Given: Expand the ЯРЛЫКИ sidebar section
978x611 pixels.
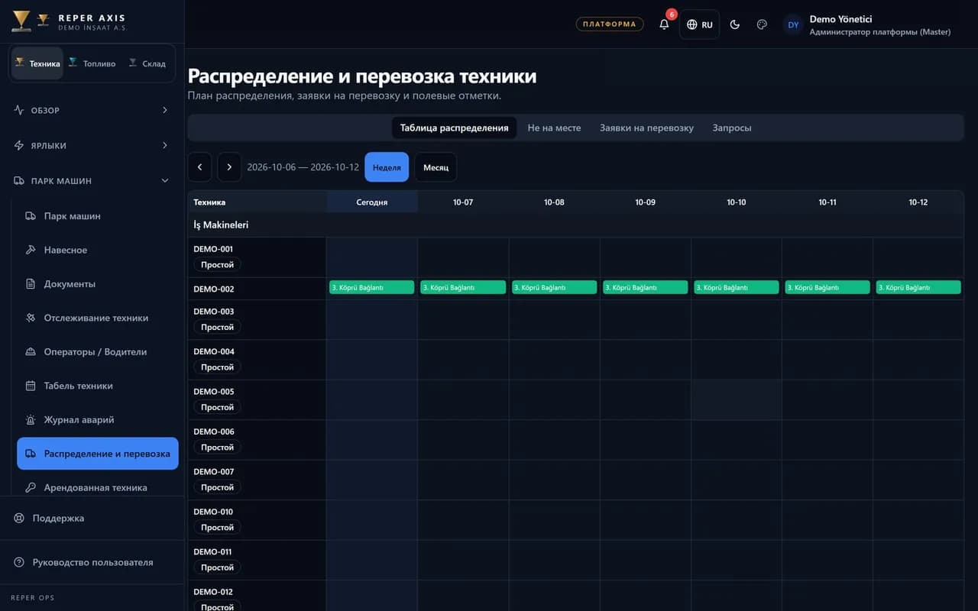Looking at the screenshot, I should (92, 145).
